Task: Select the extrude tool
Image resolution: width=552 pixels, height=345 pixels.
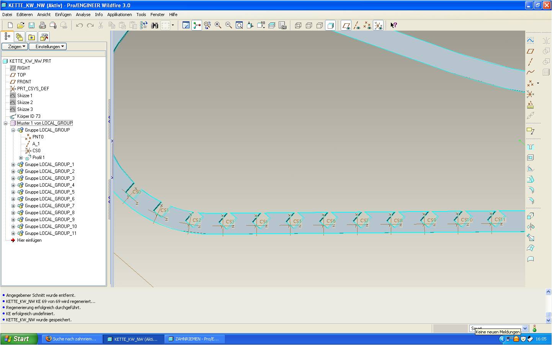Action: click(530, 216)
